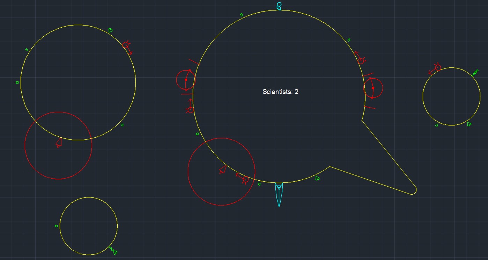Click the red turret on large planet's left edge
488x260 pixels.
coord(186,80)
